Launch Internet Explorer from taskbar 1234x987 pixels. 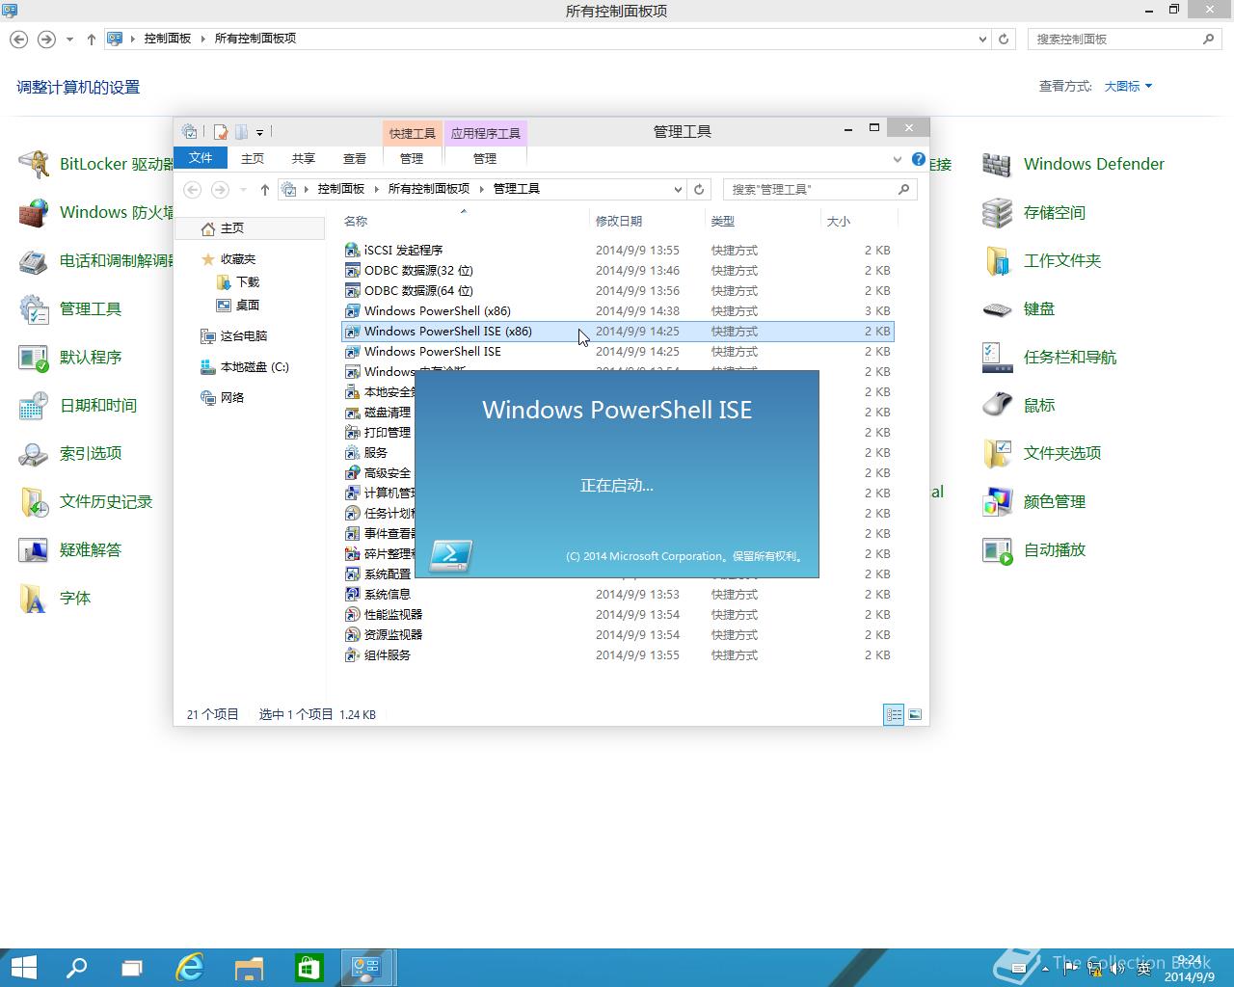tap(190, 968)
